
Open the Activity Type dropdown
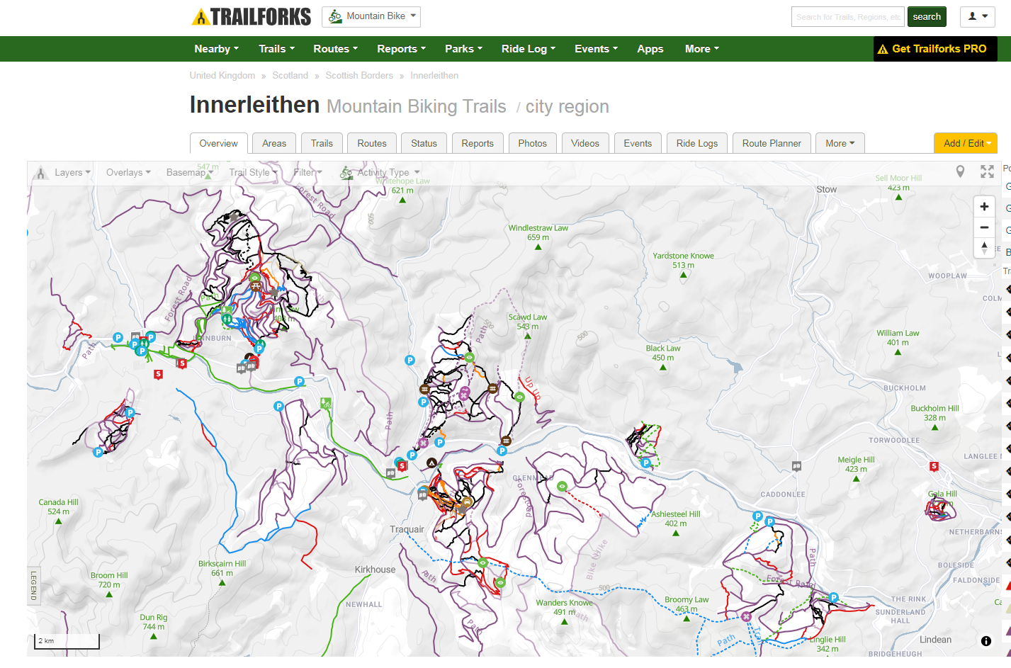point(380,172)
